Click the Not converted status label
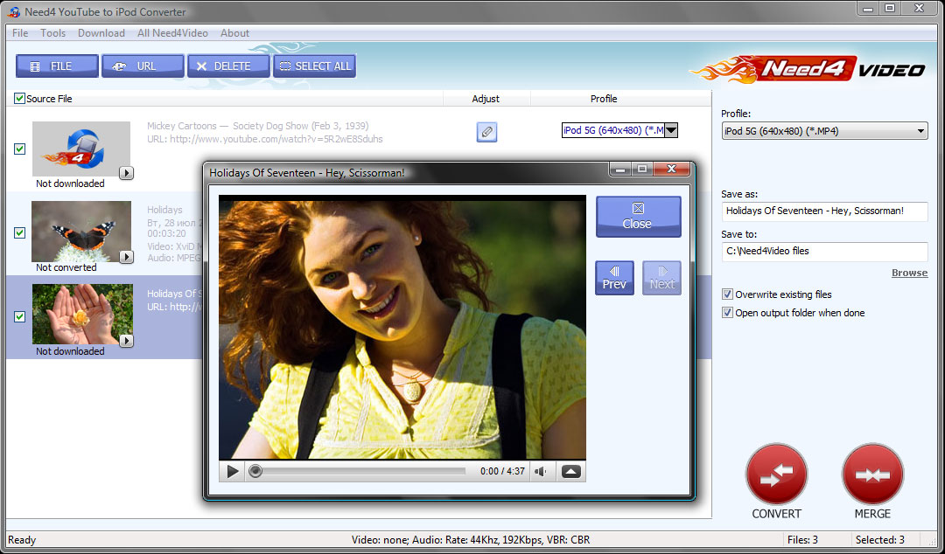Image resolution: width=945 pixels, height=554 pixels. click(66, 267)
